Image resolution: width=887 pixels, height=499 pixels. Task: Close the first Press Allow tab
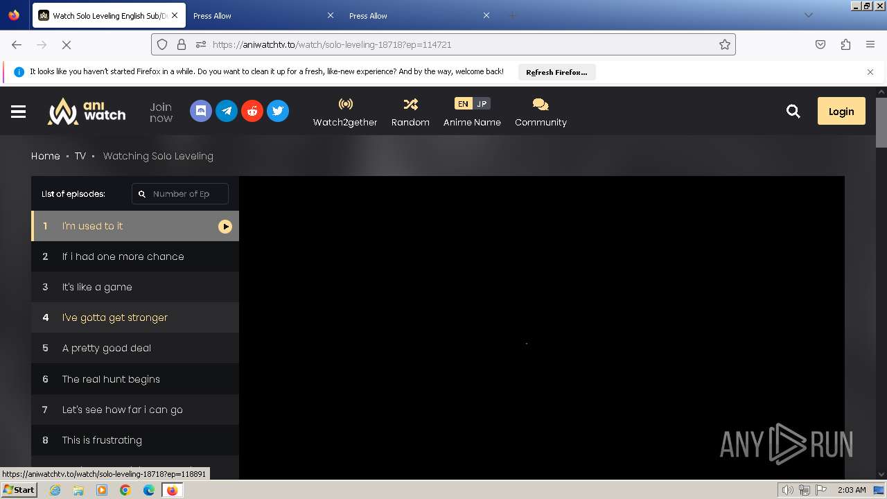coord(330,15)
